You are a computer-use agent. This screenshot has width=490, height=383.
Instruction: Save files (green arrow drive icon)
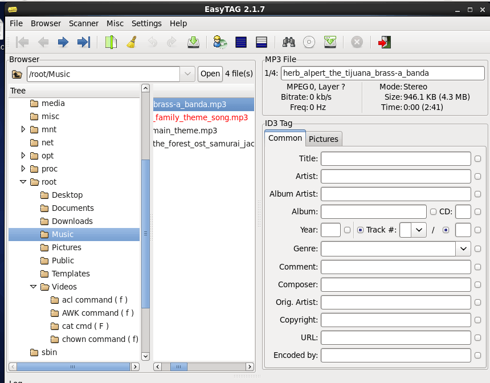194,42
